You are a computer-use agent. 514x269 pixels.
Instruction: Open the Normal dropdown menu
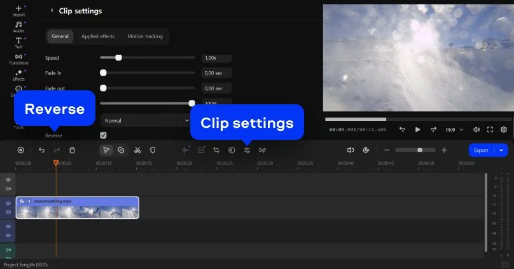143,120
